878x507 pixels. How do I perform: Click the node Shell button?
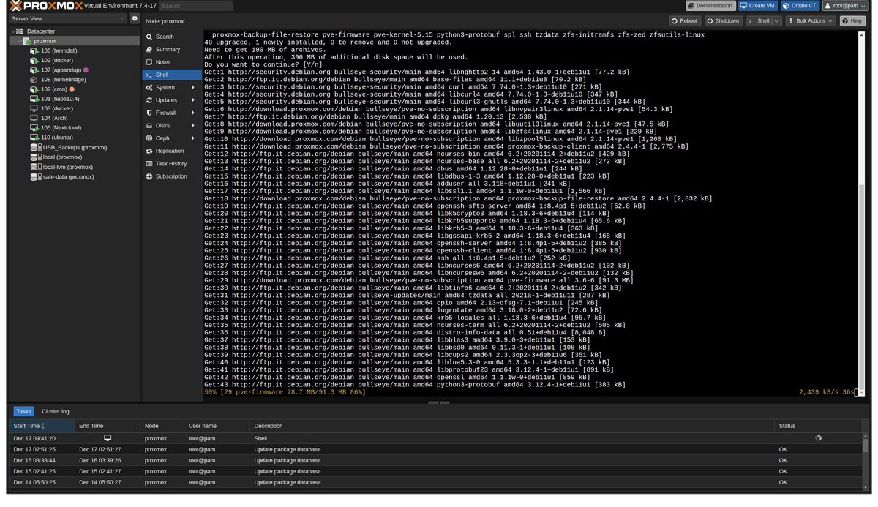[759, 21]
